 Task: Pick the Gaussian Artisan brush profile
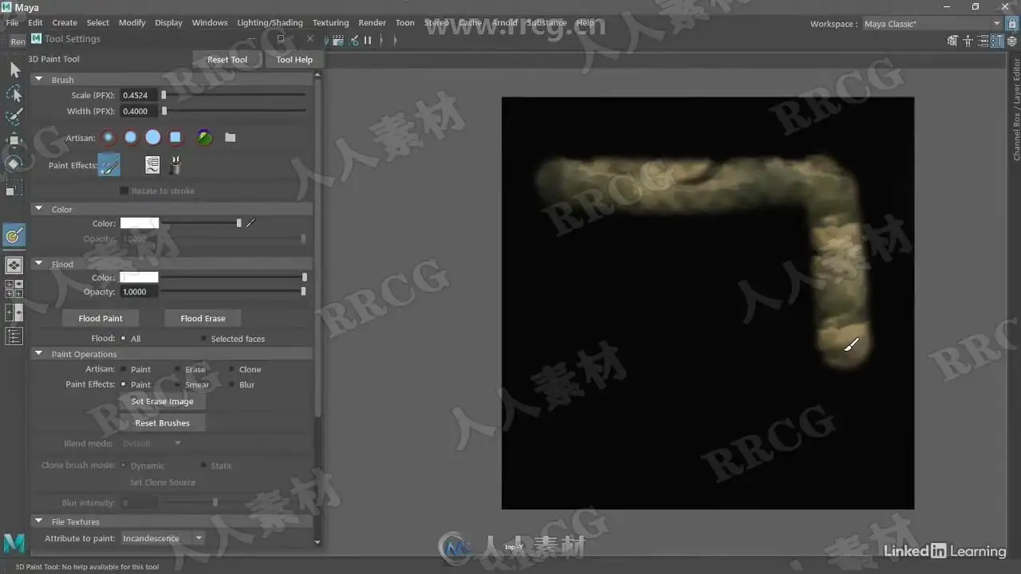pos(108,137)
